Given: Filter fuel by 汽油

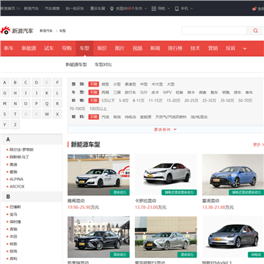Looking at the screenshot, I should point(106,117).
